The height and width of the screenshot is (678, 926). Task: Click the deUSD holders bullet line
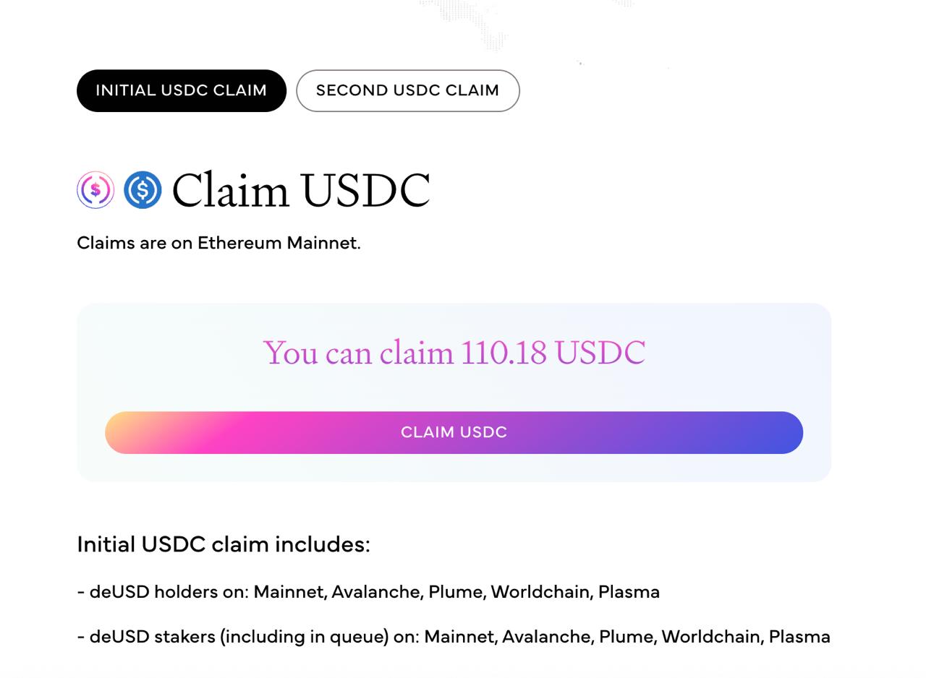[368, 592]
